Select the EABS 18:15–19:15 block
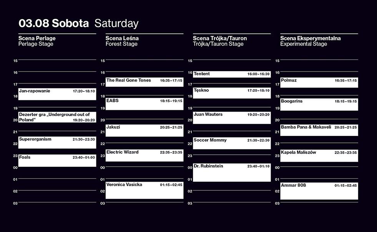The width and height of the screenshot is (377, 232). pyautogui.click(x=144, y=104)
